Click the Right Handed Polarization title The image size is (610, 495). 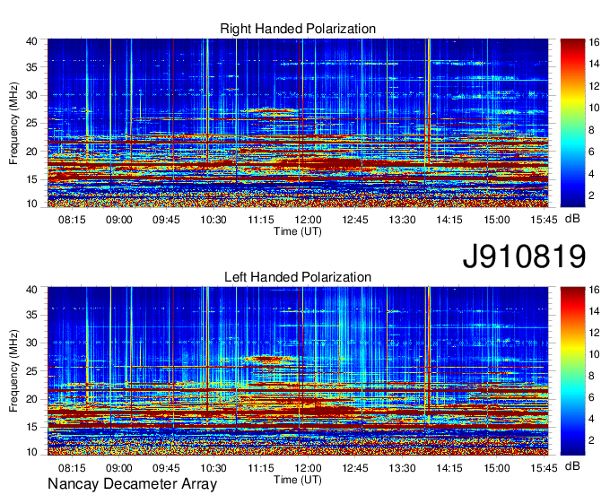click(298, 29)
